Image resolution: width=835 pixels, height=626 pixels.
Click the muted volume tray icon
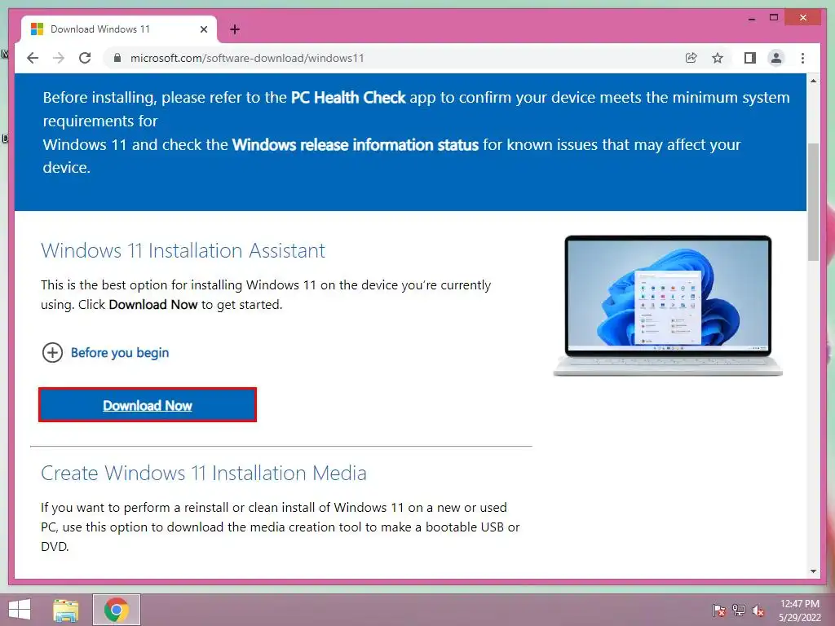(x=758, y=611)
